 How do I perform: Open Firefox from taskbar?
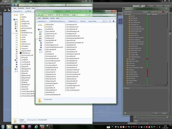42,127
